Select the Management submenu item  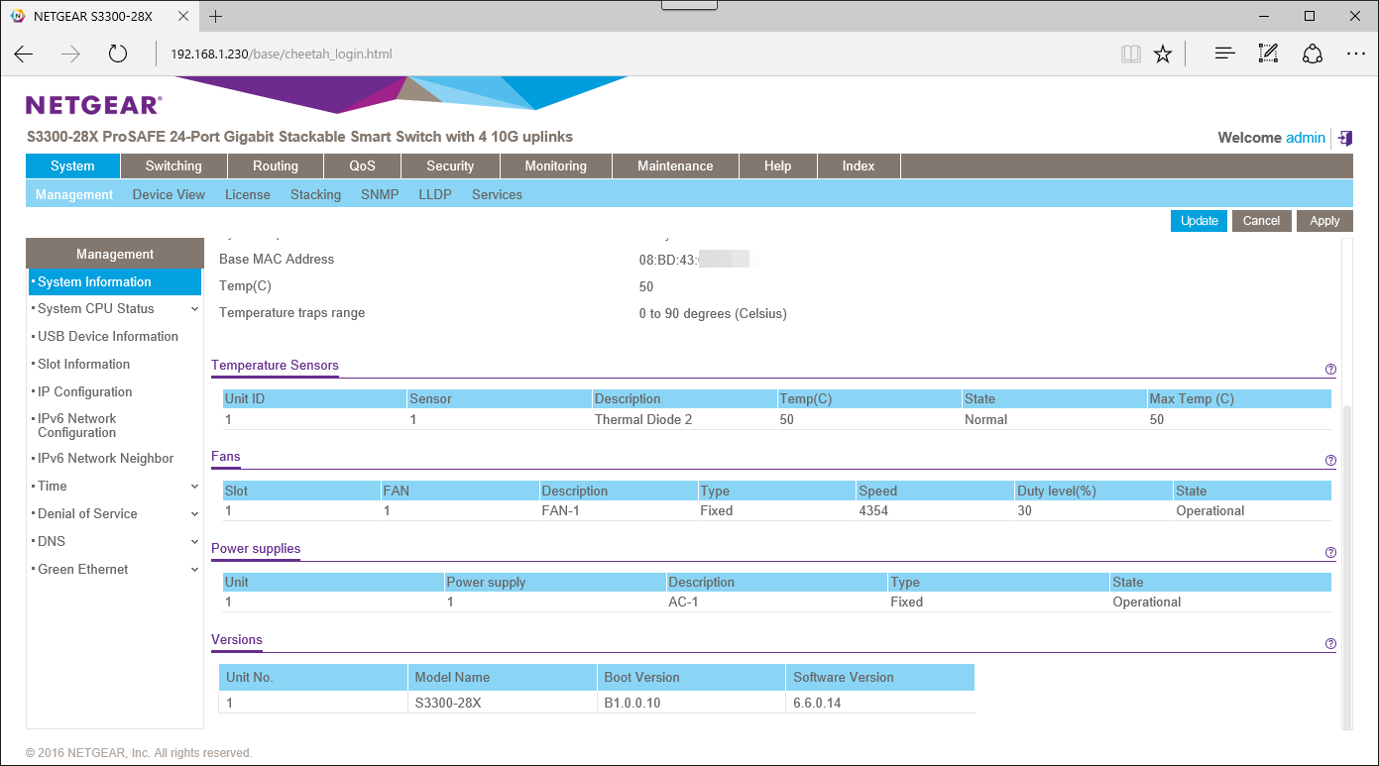pos(74,195)
